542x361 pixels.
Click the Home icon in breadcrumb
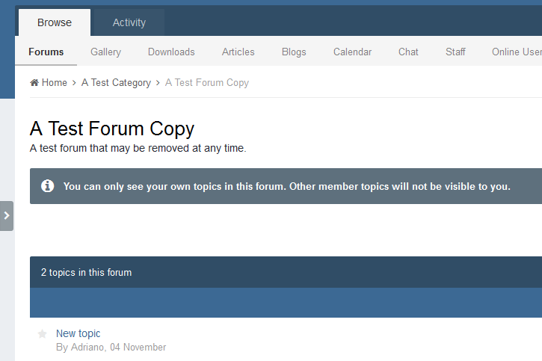point(34,83)
